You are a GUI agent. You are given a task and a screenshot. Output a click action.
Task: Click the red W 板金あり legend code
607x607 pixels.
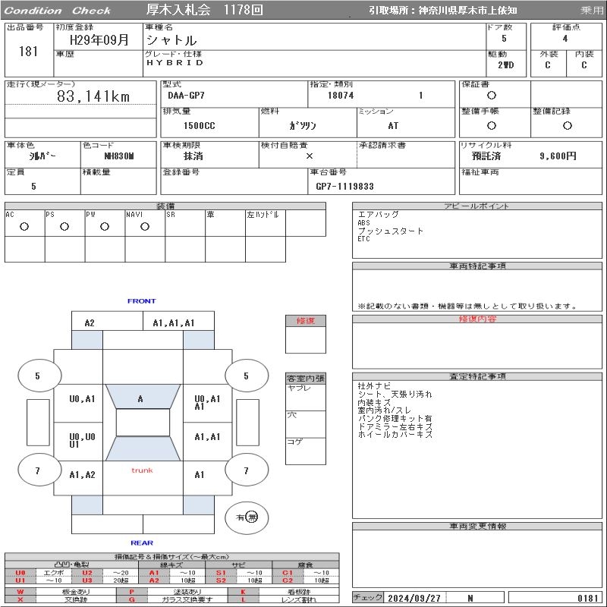(20, 592)
